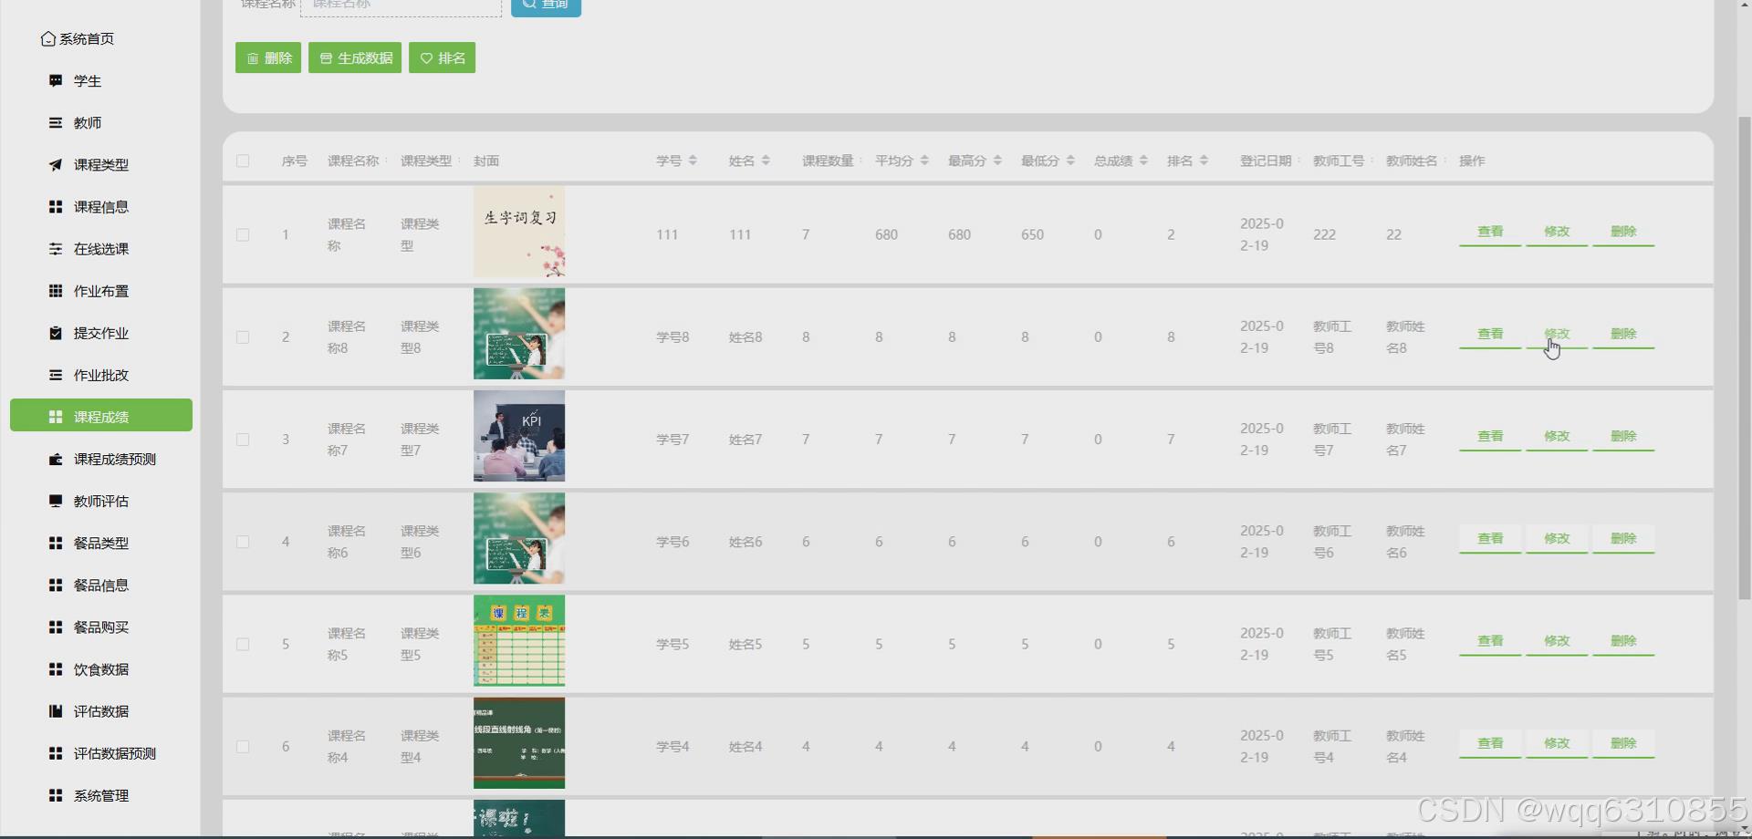Open 教师评估 in the sidebar
The height and width of the screenshot is (839, 1752).
(101, 501)
